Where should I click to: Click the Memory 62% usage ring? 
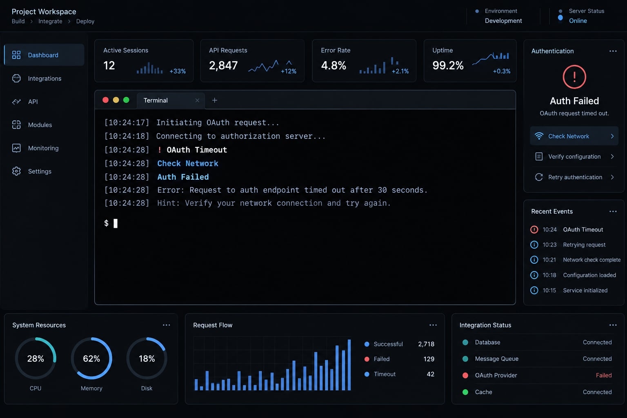pyautogui.click(x=91, y=358)
